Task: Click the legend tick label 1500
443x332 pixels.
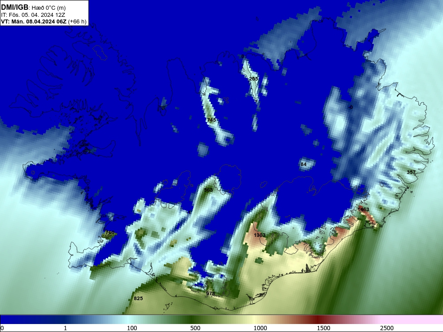Action: coord(323,328)
